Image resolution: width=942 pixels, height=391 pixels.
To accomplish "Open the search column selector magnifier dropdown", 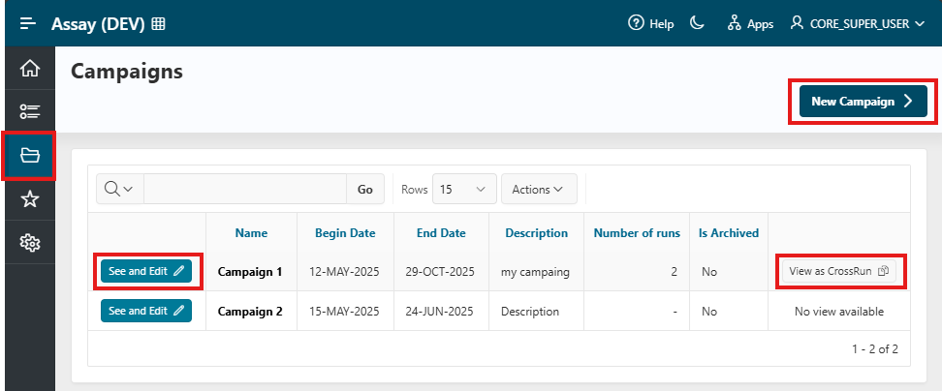I will (x=119, y=189).
